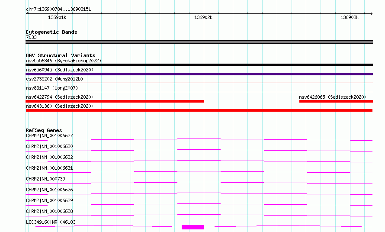Open variant esv2735202 (Wong2012b) label
The height and width of the screenshot is (232, 385).
click(x=55, y=79)
